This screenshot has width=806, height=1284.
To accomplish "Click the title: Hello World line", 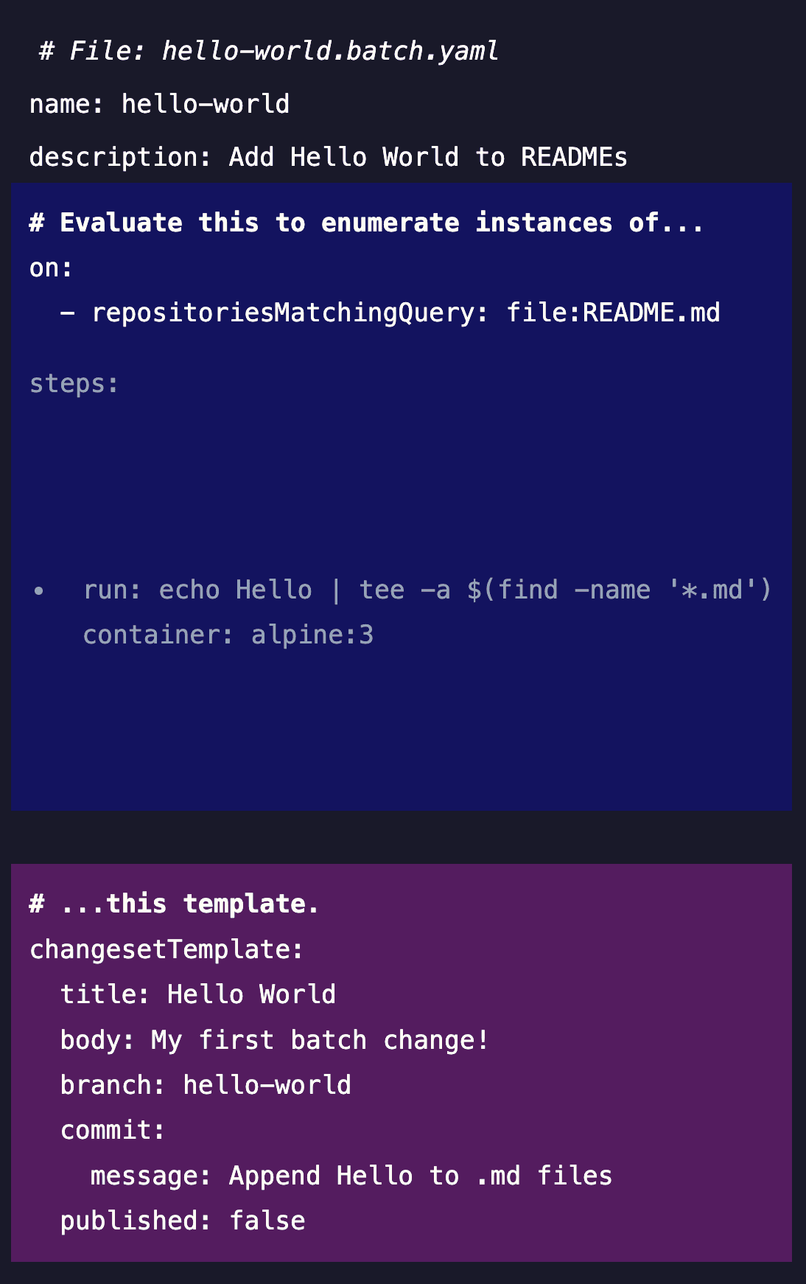I will pyautogui.click(x=198, y=994).
